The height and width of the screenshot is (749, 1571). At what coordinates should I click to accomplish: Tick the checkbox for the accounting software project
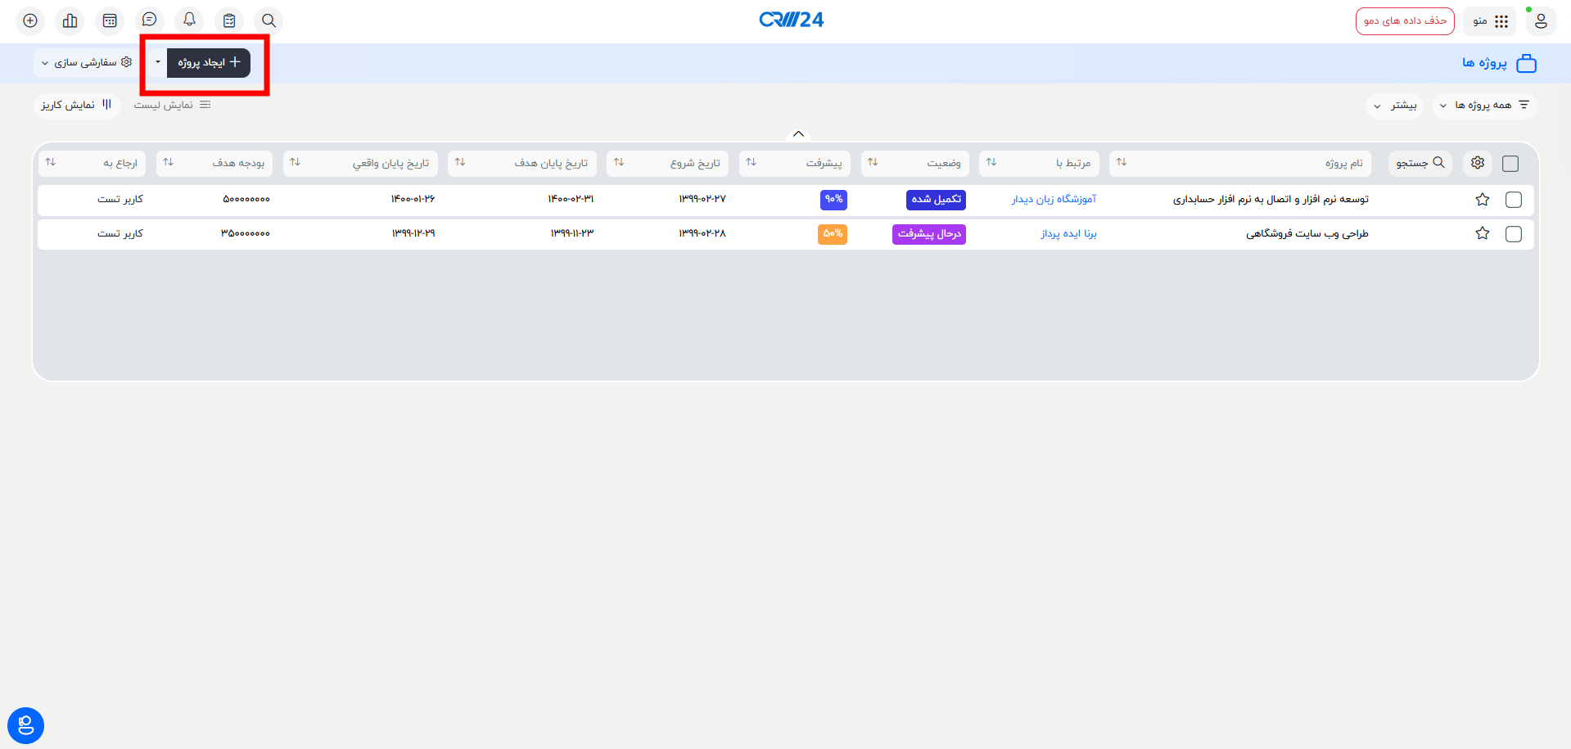click(x=1513, y=200)
